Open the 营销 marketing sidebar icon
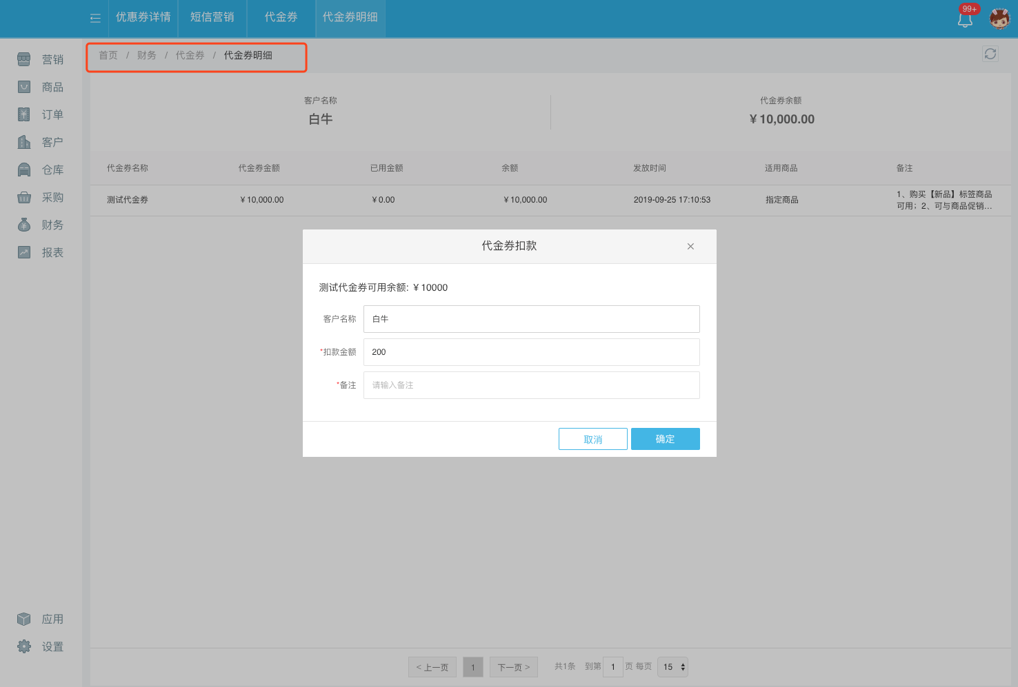 pyautogui.click(x=24, y=59)
